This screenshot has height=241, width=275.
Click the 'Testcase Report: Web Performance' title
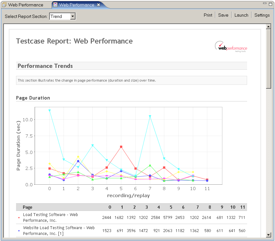pyautogui.click(x=74, y=41)
